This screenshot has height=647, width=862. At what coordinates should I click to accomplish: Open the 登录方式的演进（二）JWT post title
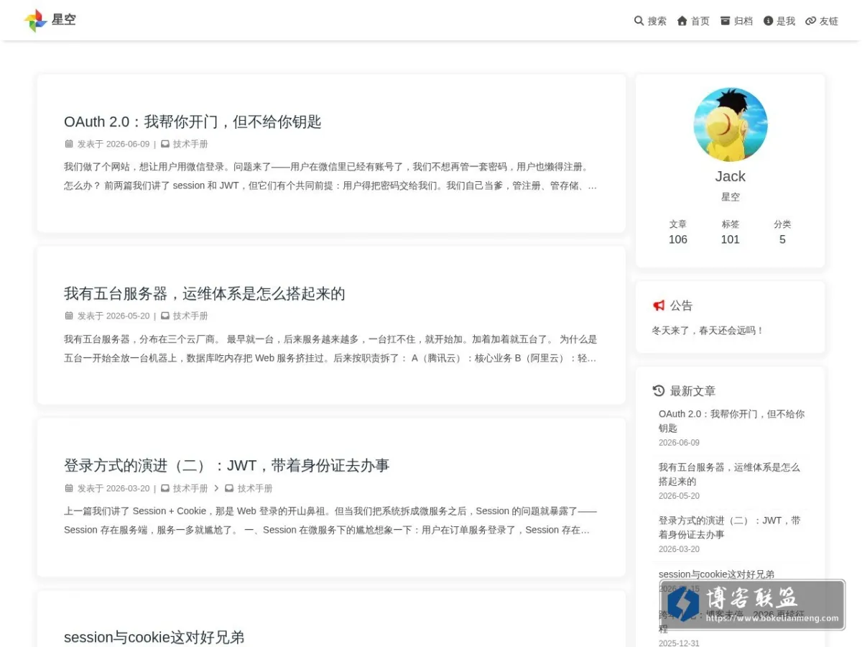227,465
